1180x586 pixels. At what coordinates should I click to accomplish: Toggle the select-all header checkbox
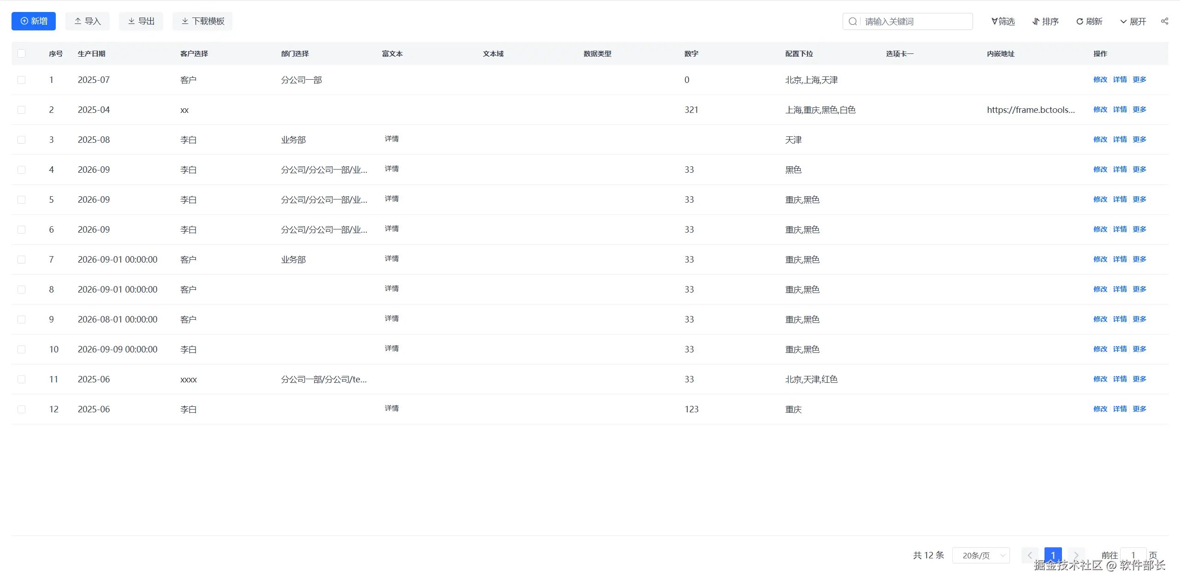coord(21,53)
